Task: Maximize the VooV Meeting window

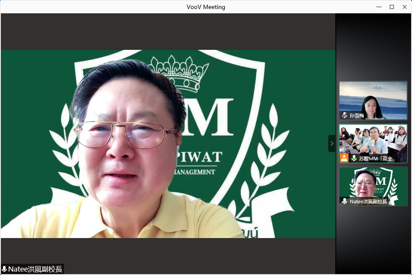Action: 392,7
